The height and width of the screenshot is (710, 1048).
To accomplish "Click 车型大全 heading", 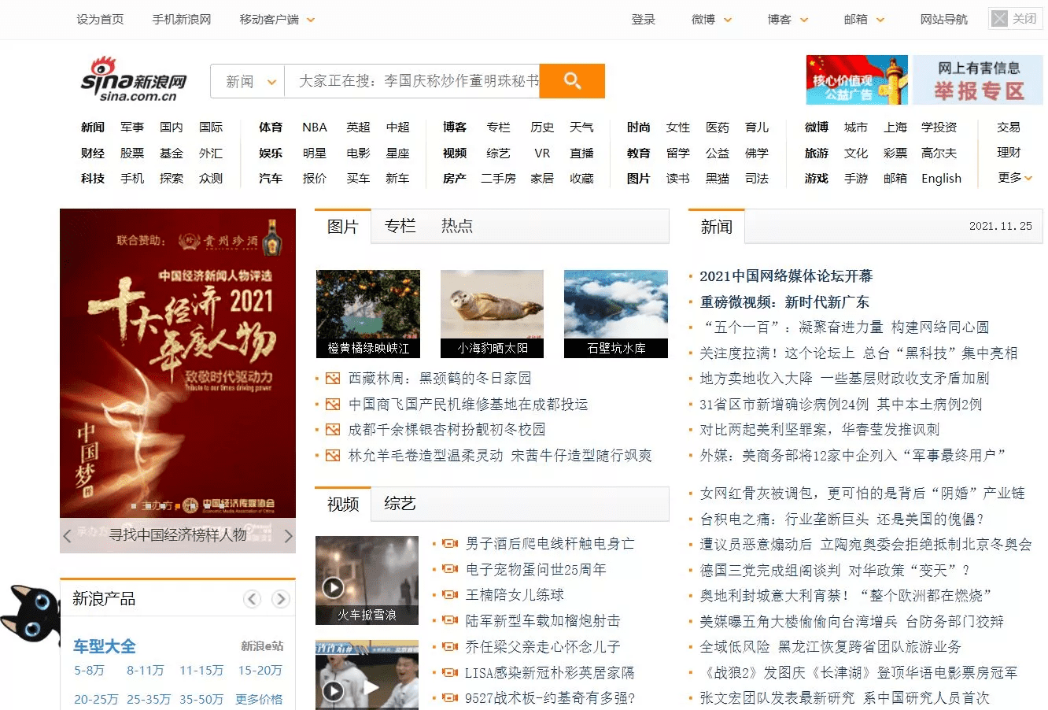I will tap(105, 646).
